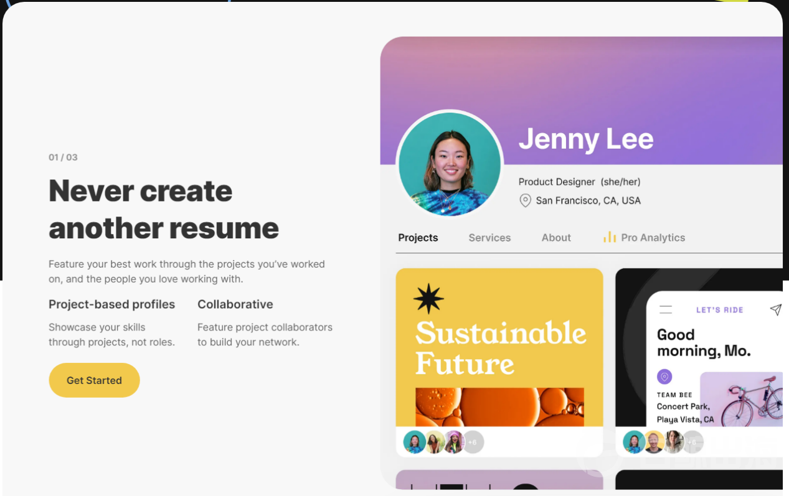This screenshot has width=789, height=496.
Task: Click the yellow bar chart icon
Action: pos(609,237)
